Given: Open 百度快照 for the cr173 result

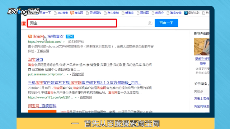Looking at the screenshot, I should tap(86, 97).
